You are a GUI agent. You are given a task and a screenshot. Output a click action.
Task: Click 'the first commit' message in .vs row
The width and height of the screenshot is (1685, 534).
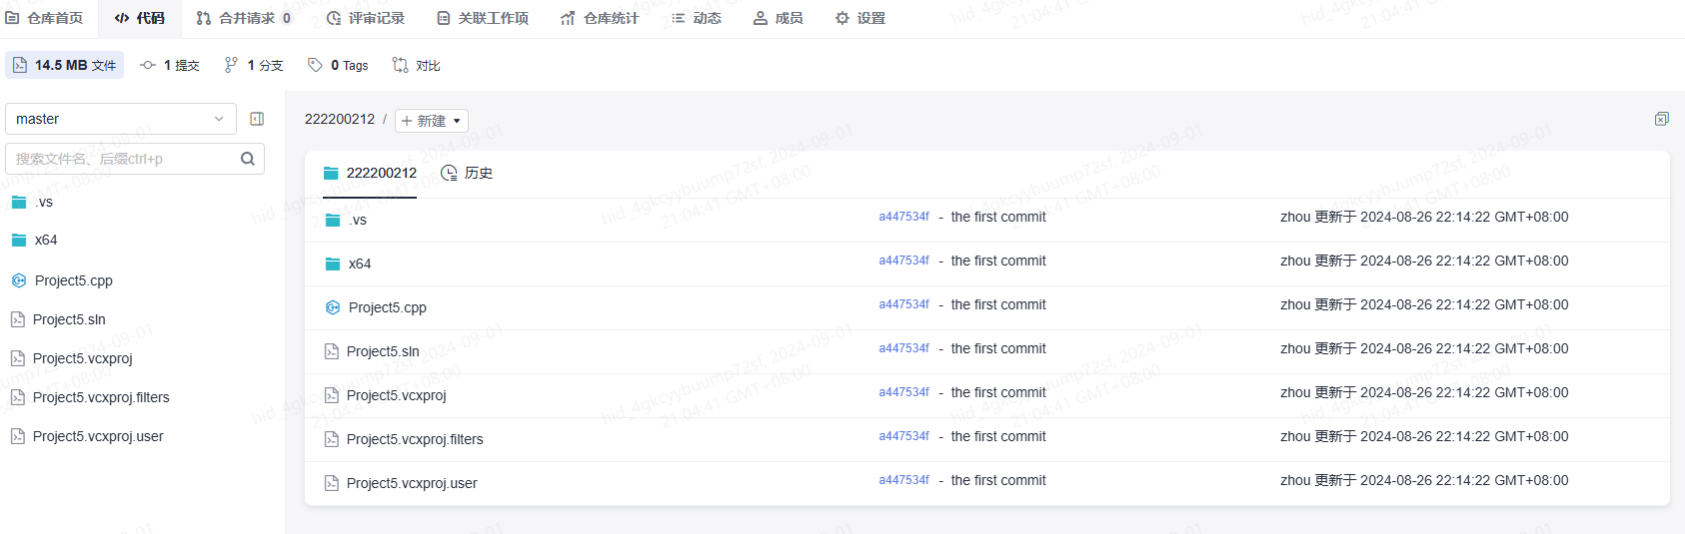998,217
